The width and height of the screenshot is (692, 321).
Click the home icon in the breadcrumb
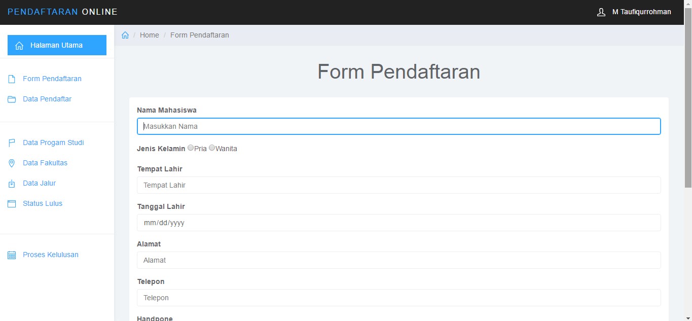[x=125, y=35]
